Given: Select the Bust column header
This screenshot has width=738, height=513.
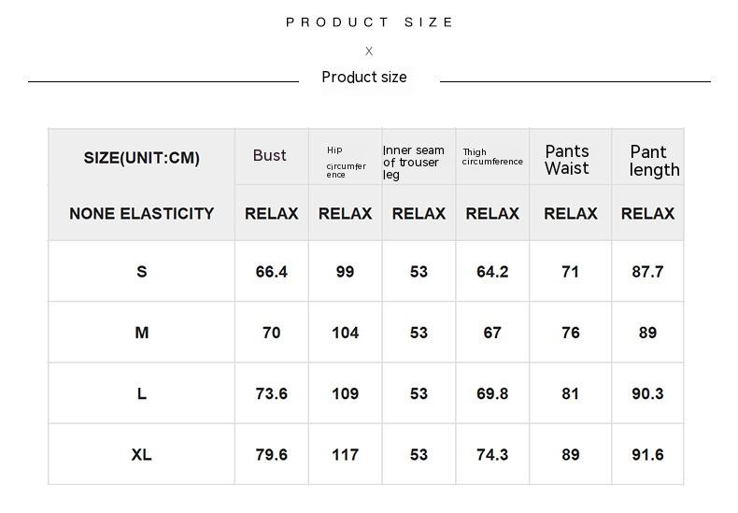Looking at the screenshot, I should (270, 155).
